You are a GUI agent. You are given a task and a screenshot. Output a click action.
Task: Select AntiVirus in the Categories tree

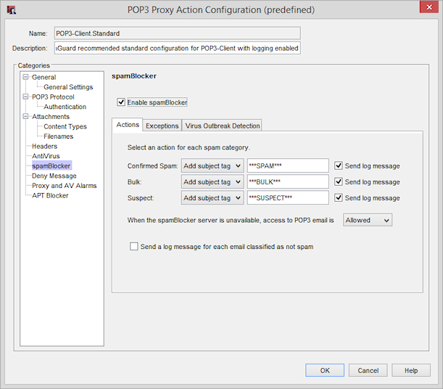coord(45,156)
